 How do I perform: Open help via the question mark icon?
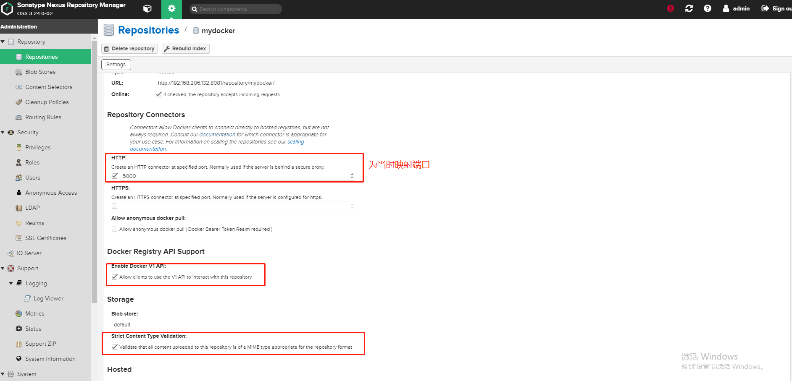[x=708, y=8]
